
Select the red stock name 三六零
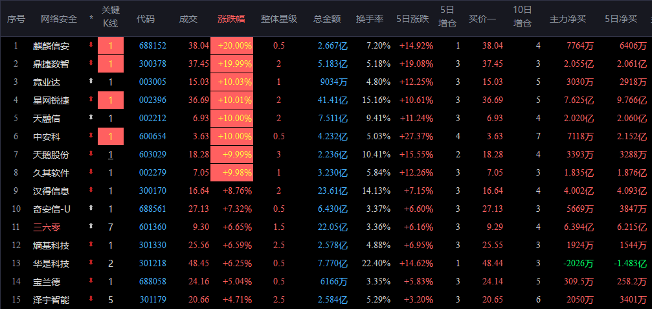(47, 227)
